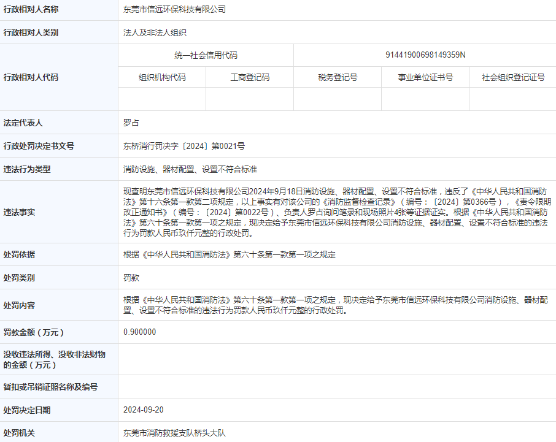The image size is (556, 442).
Task: Click the '处罚机关' label
Action: point(19,433)
